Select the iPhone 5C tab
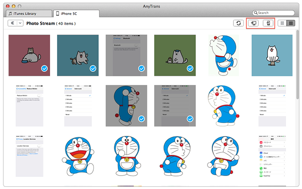This screenshot has height=189, width=302. [x=76, y=14]
